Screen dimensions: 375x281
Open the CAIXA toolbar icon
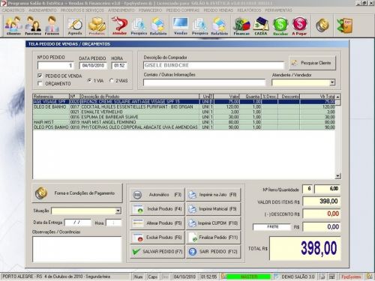coord(261,25)
